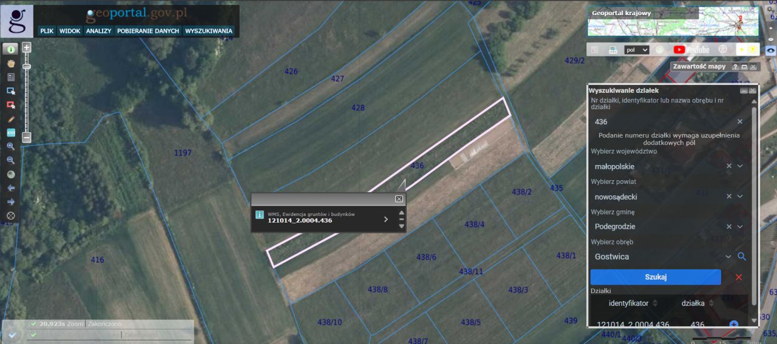Clear the 436 parcel number field
This screenshot has width=777, height=344.
point(740,121)
